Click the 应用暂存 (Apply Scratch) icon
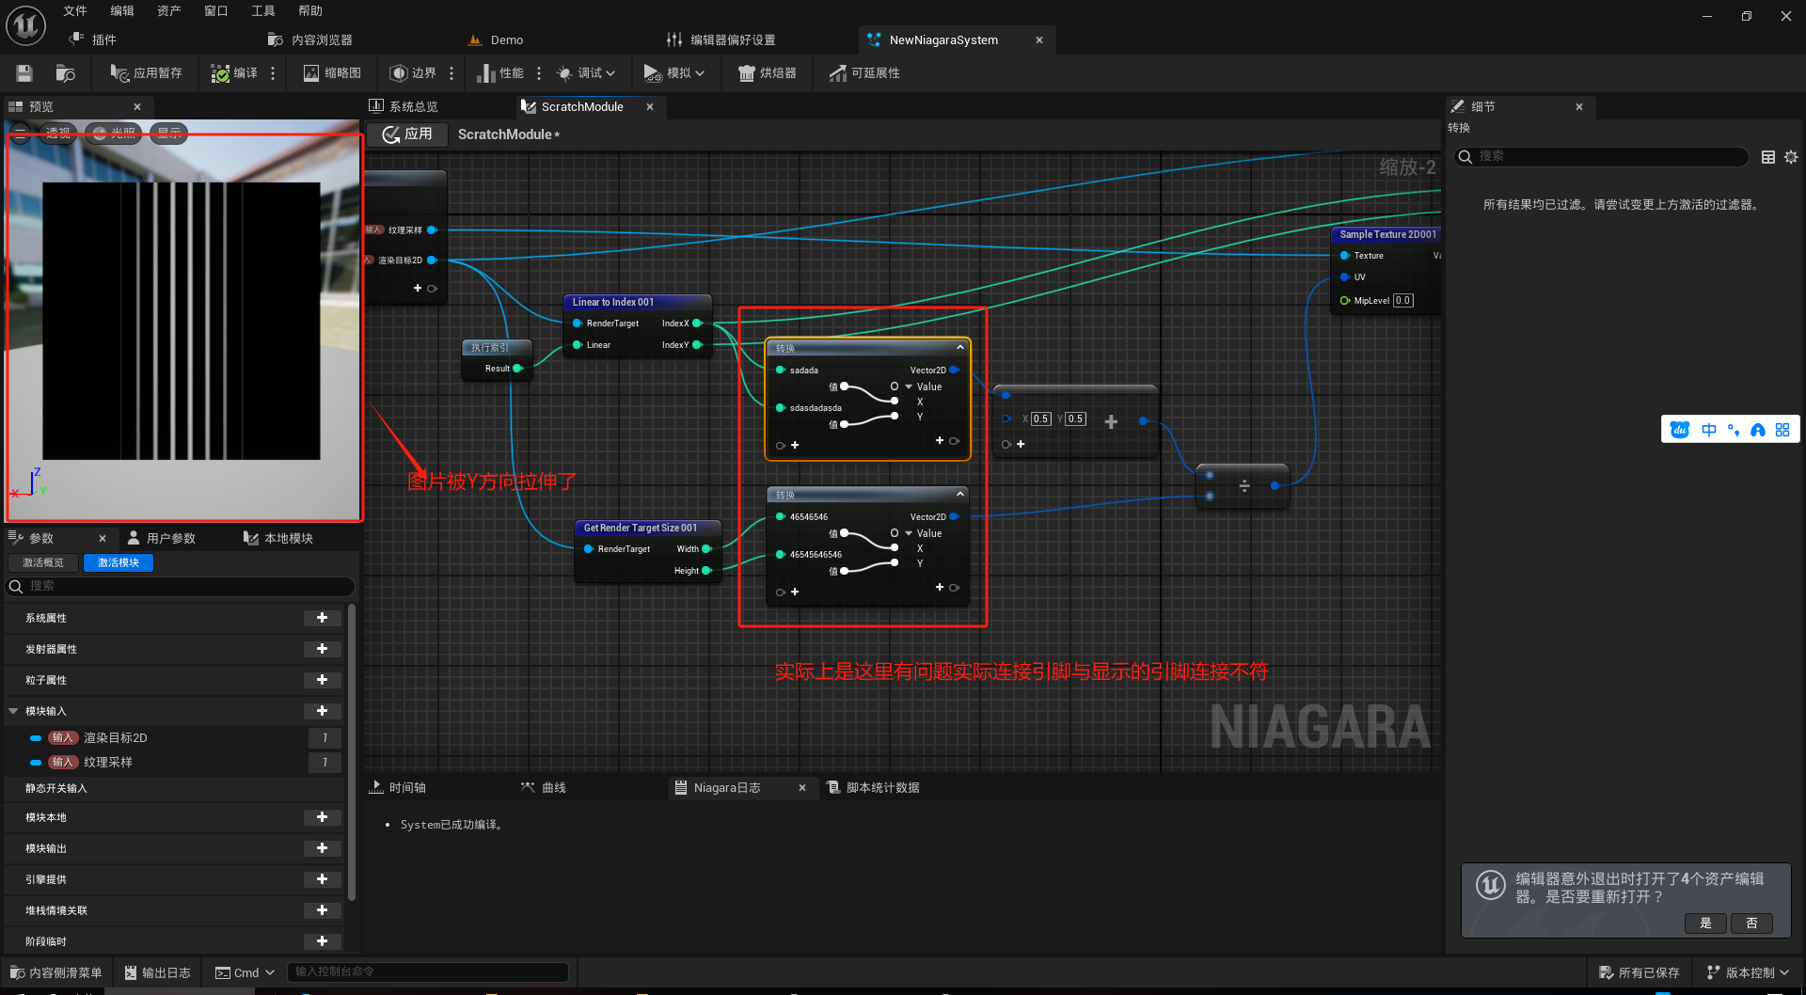Image resolution: width=1806 pixels, height=995 pixels. 144,72
